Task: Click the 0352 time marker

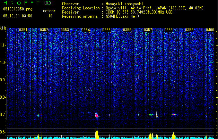Action: (44, 30)
